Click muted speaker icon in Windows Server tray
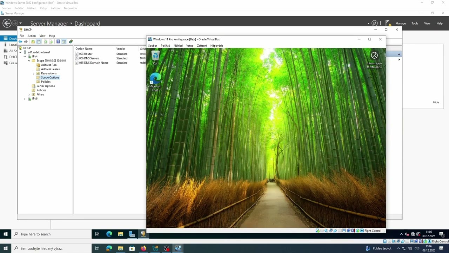Viewport: 449px width, 253px height. tap(407, 234)
